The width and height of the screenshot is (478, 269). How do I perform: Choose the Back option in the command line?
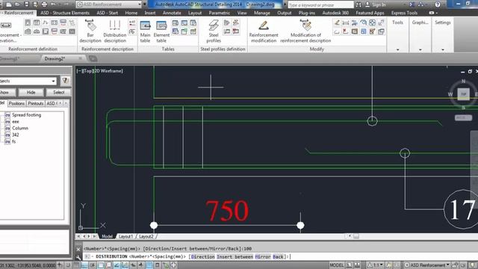pos(278,257)
